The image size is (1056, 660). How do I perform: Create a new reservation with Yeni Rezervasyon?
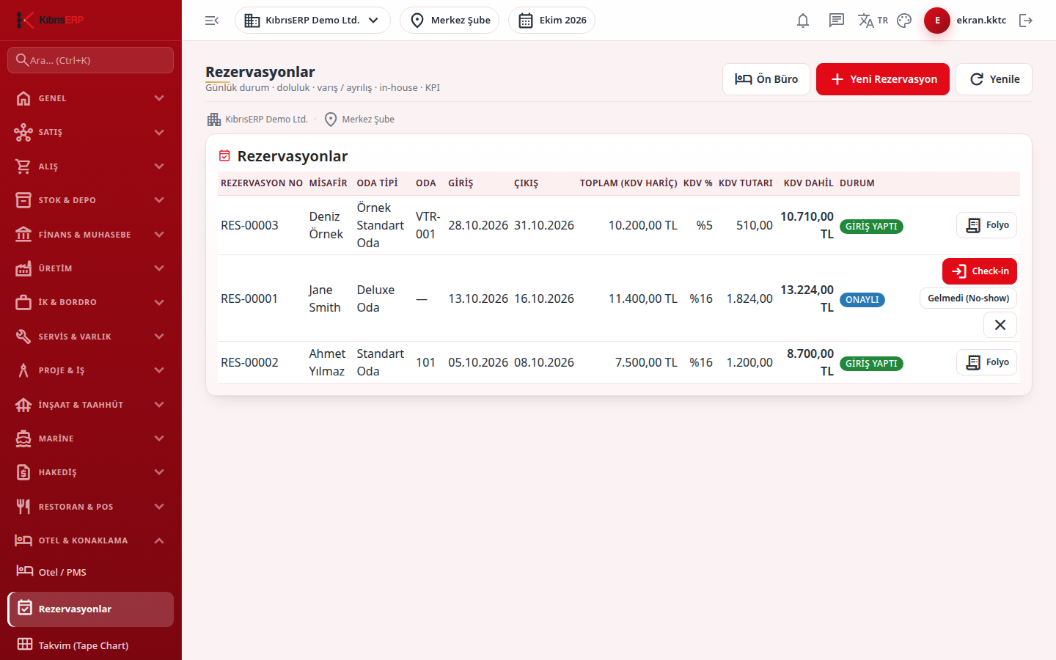[883, 79]
